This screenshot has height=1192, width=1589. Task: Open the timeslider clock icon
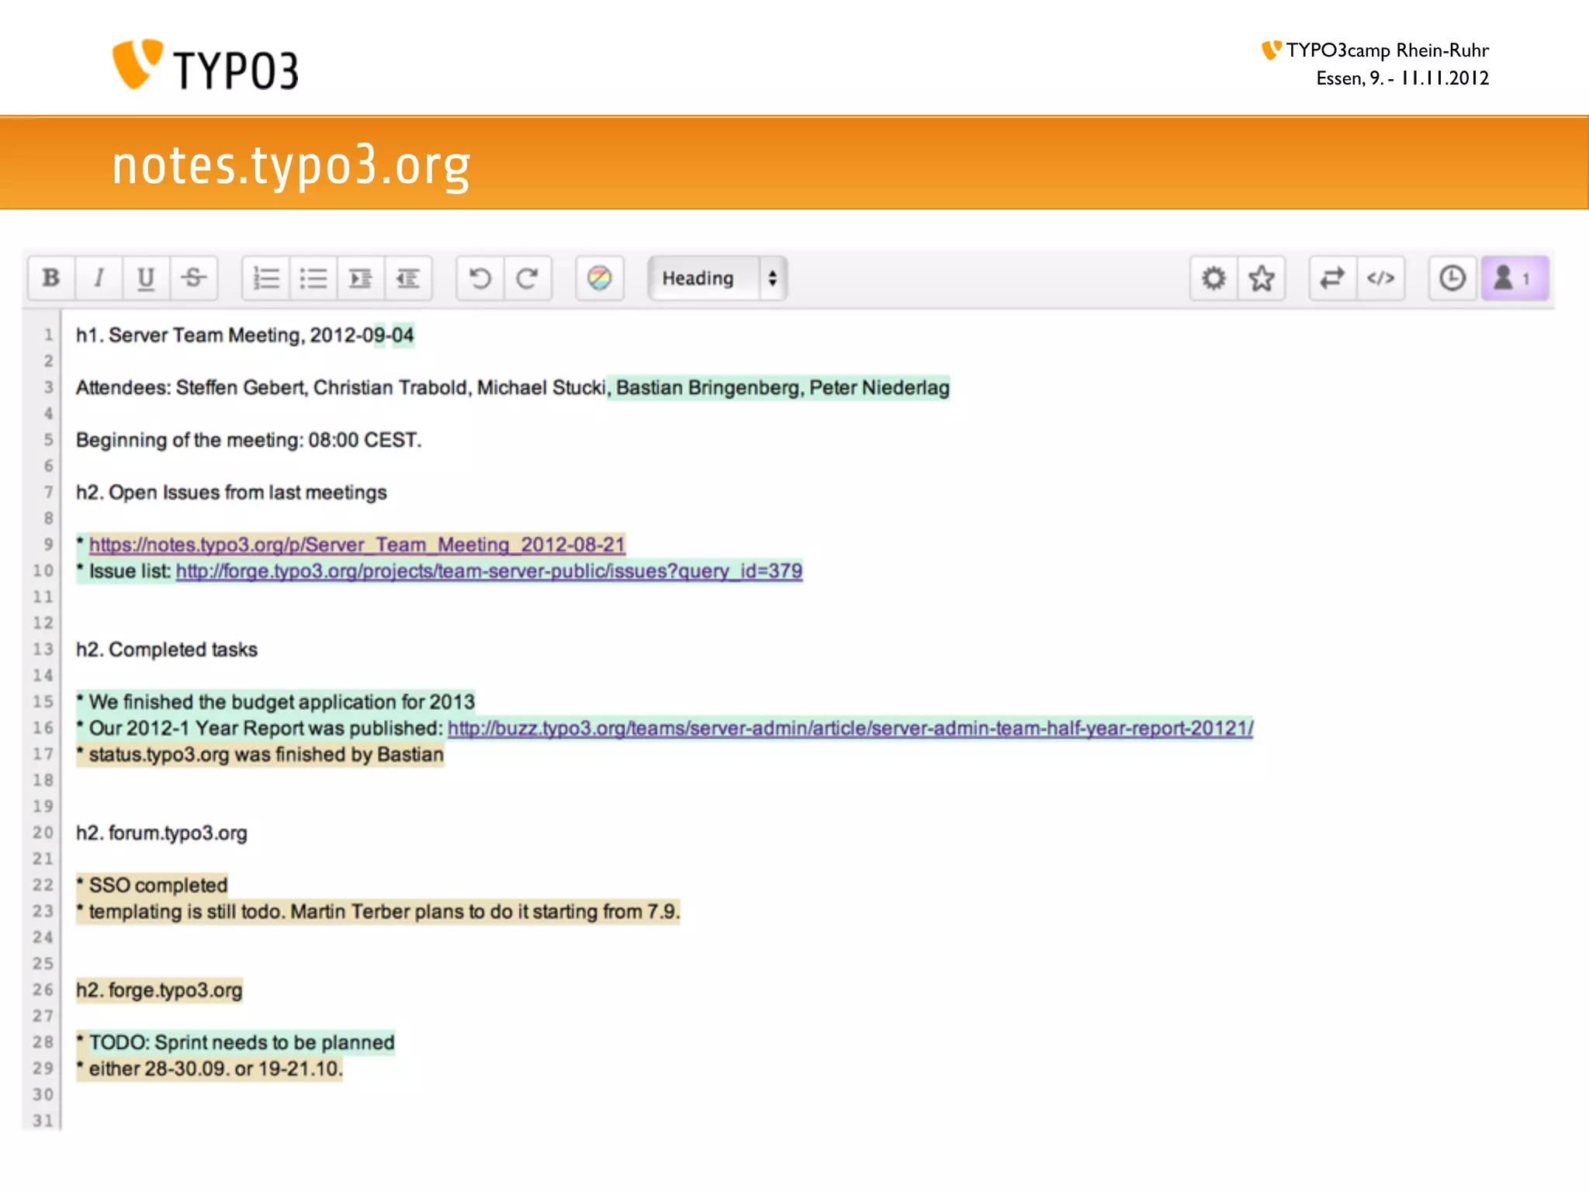tap(1452, 278)
